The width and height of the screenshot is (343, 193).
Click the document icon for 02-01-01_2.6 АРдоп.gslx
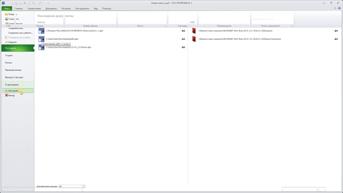tap(41, 47)
